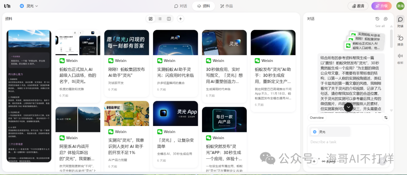The width and height of the screenshot is (407, 175).
Task: Click the Describe a task input field
Action: (339, 142)
